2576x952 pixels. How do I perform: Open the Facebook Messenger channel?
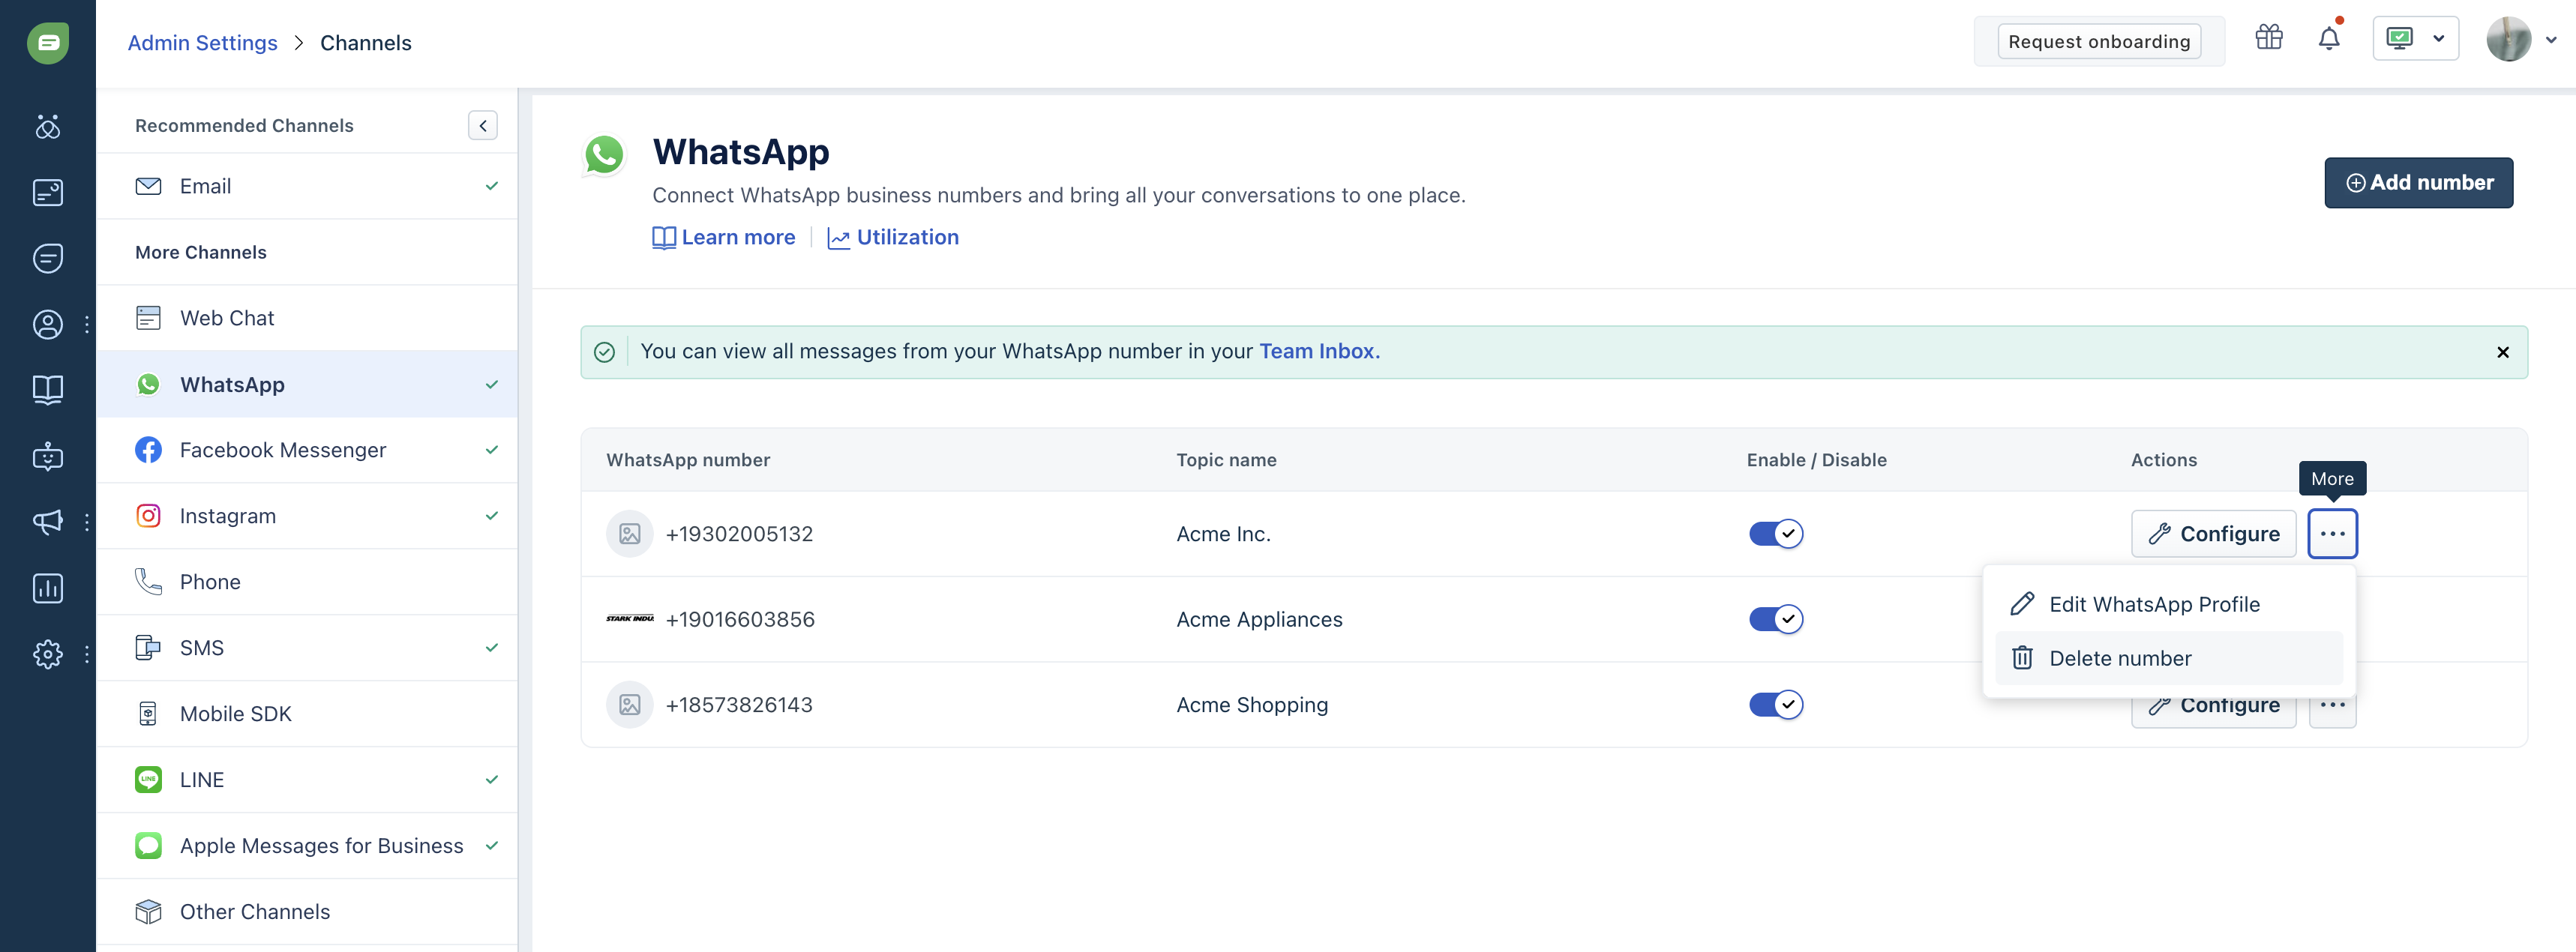283,450
